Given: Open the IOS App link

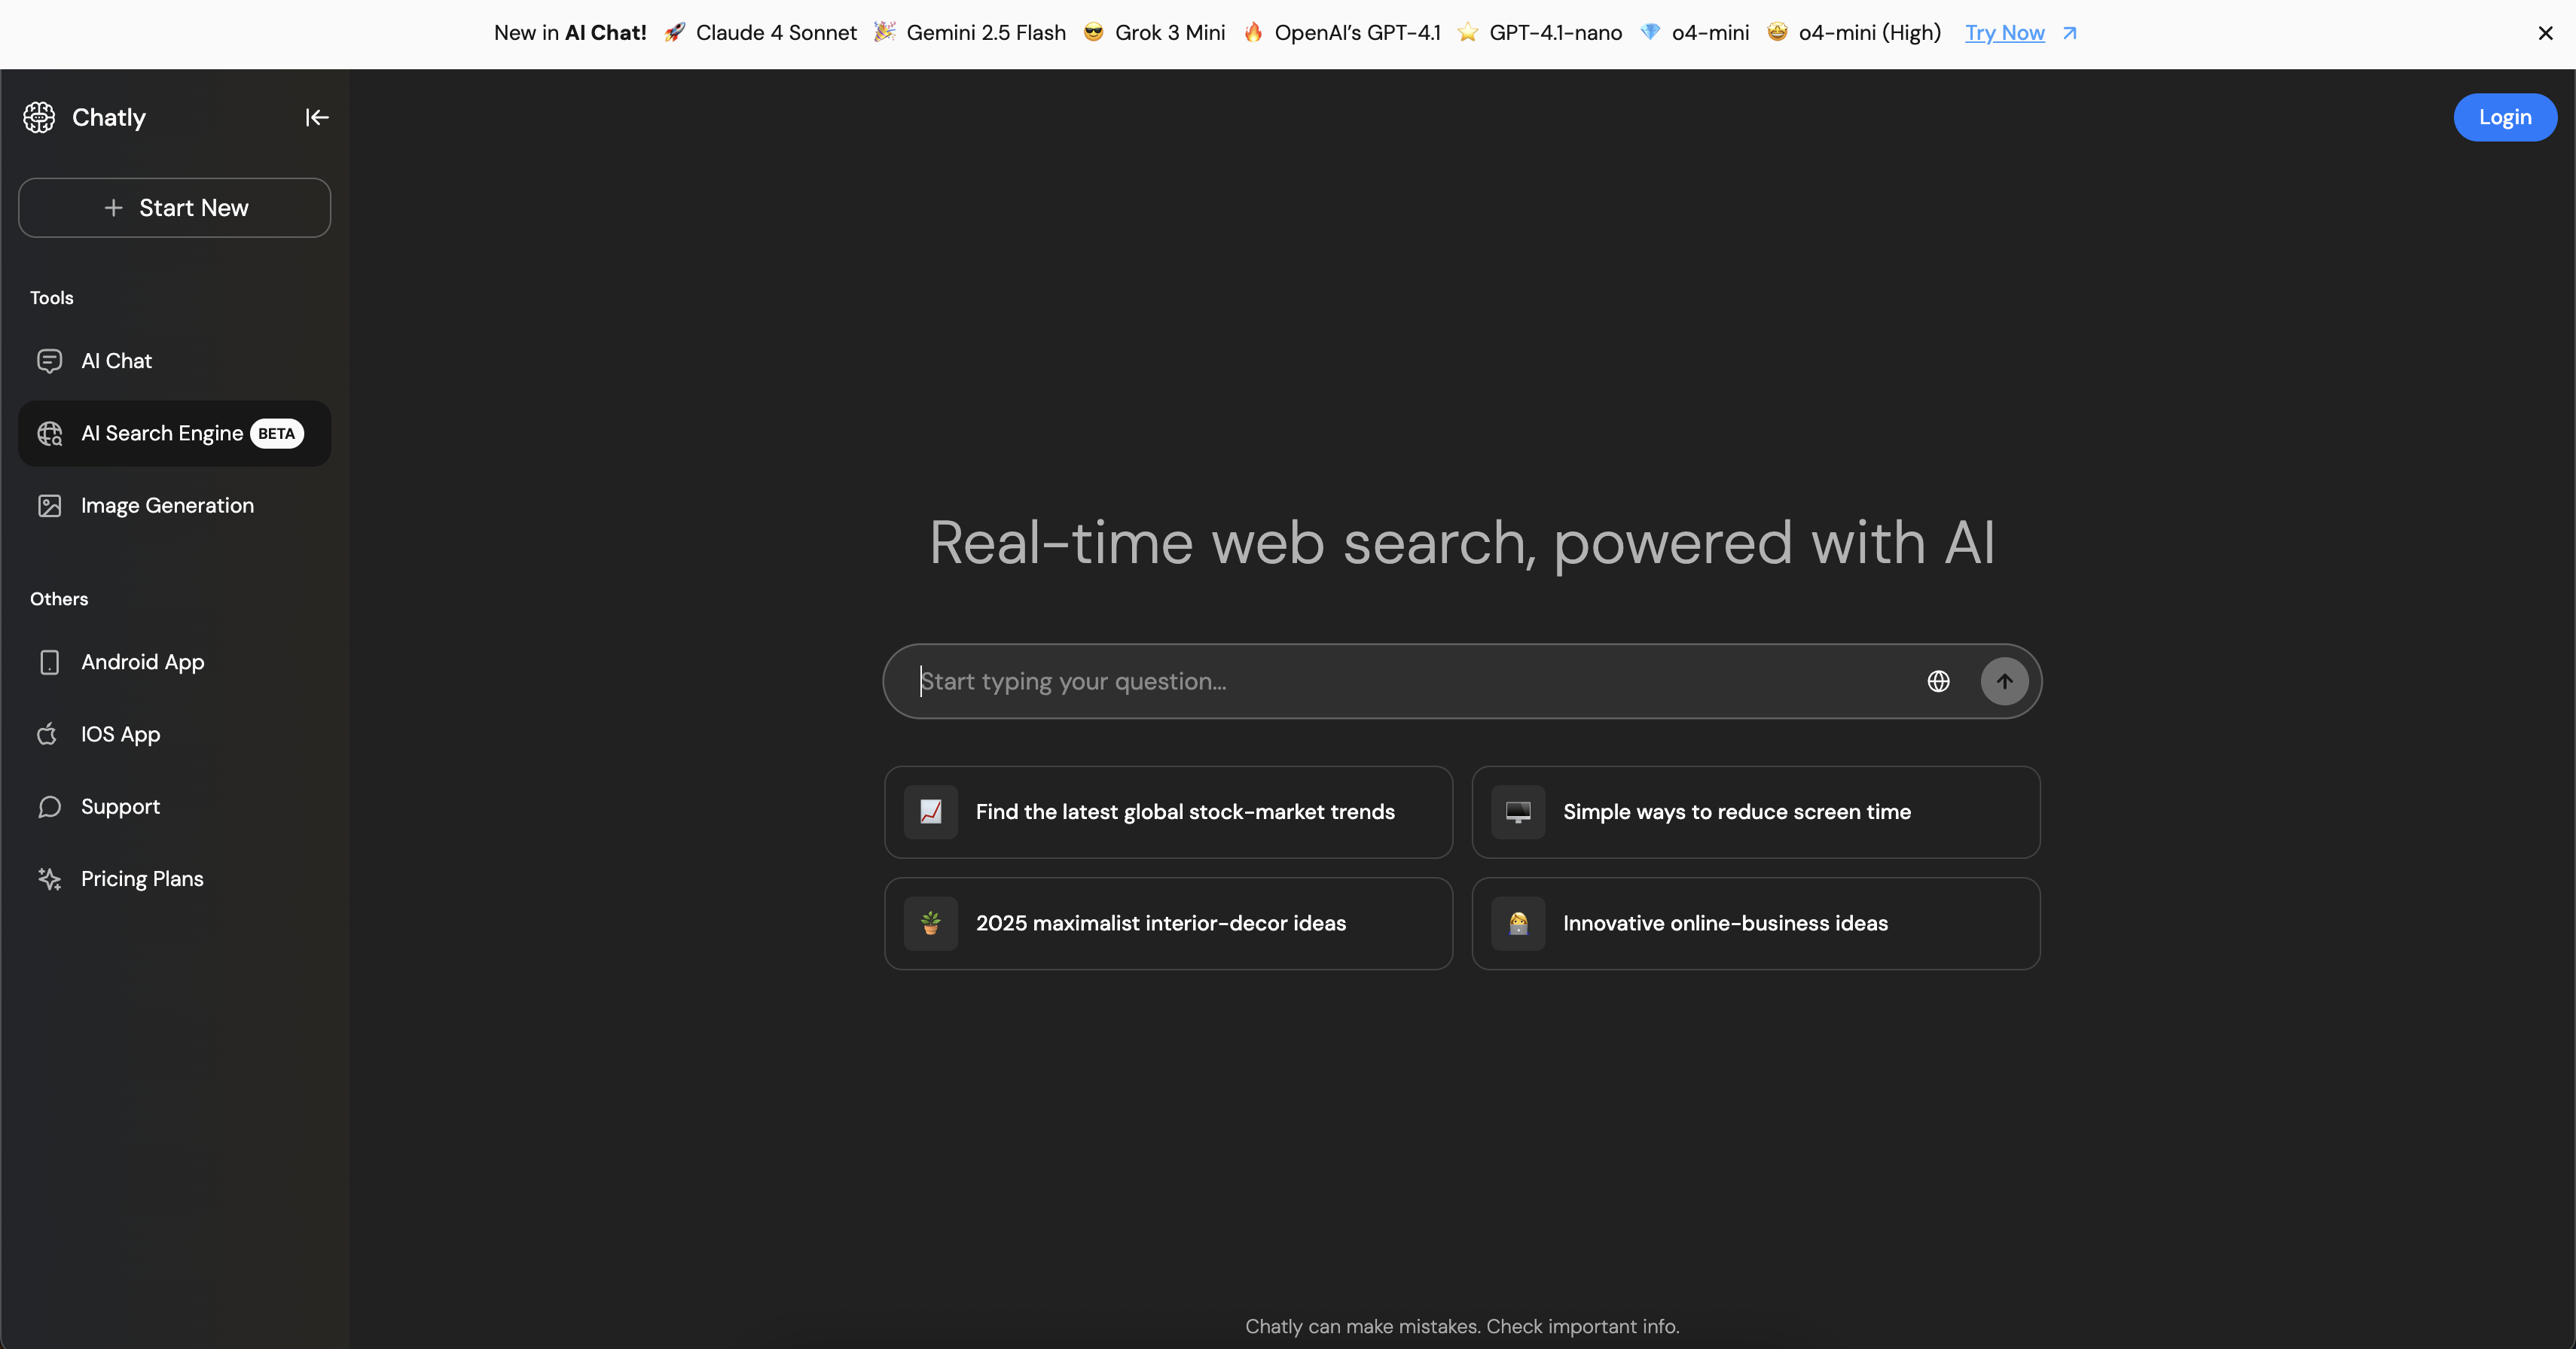Looking at the screenshot, I should (174, 733).
